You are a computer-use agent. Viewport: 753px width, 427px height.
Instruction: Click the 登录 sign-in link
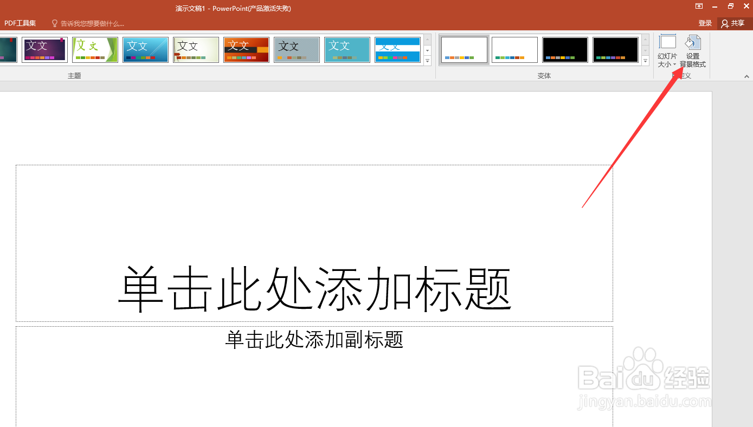705,23
